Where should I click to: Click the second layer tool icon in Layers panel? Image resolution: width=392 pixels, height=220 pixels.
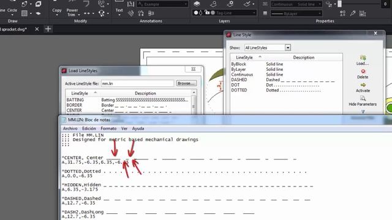tap(213, 4)
